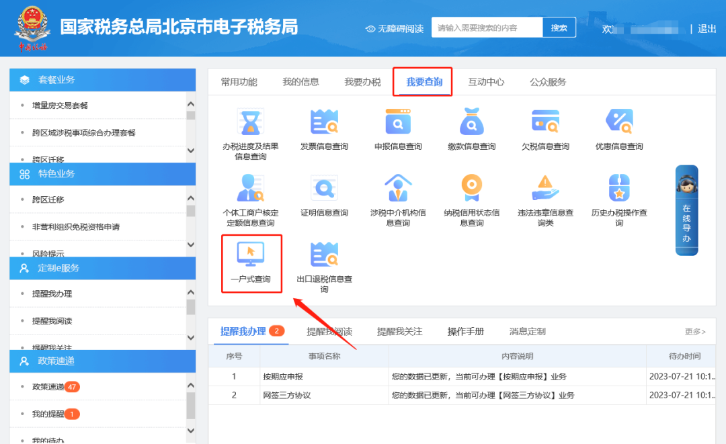Open 非营利组织免税资格申请 in the sidebar
The width and height of the screenshot is (726, 444).
click(x=76, y=226)
